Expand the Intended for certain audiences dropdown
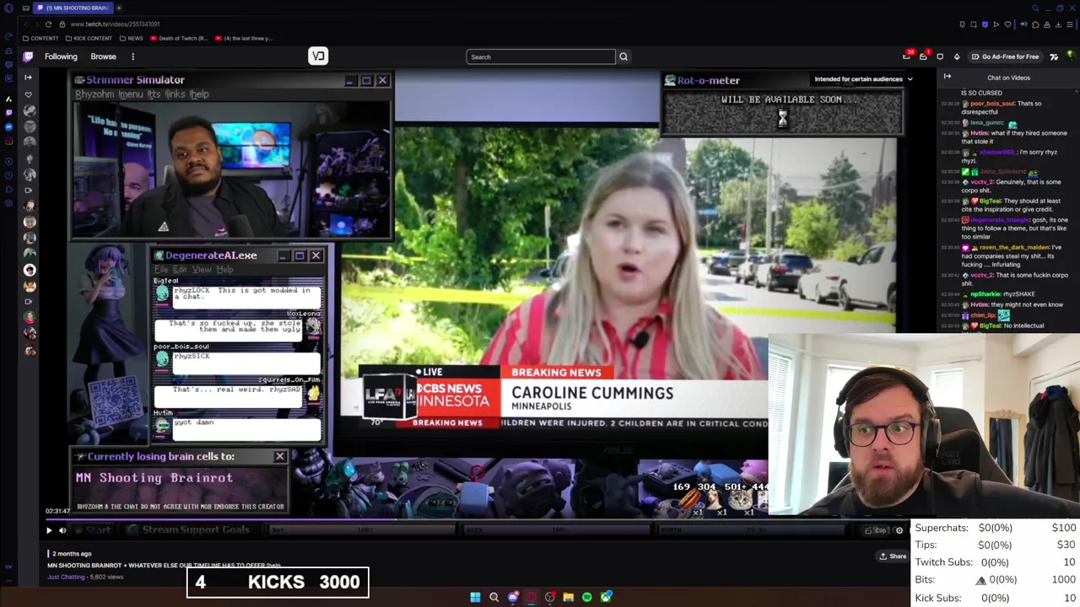This screenshot has width=1080, height=607. click(863, 78)
